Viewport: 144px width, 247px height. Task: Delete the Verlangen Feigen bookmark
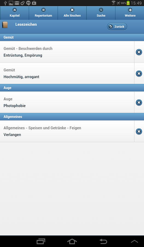point(139,131)
